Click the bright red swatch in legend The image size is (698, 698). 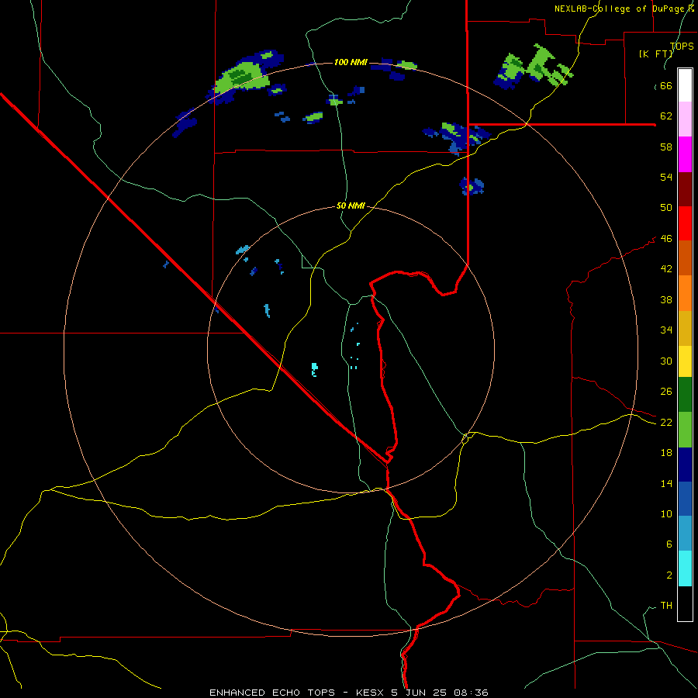click(685, 223)
